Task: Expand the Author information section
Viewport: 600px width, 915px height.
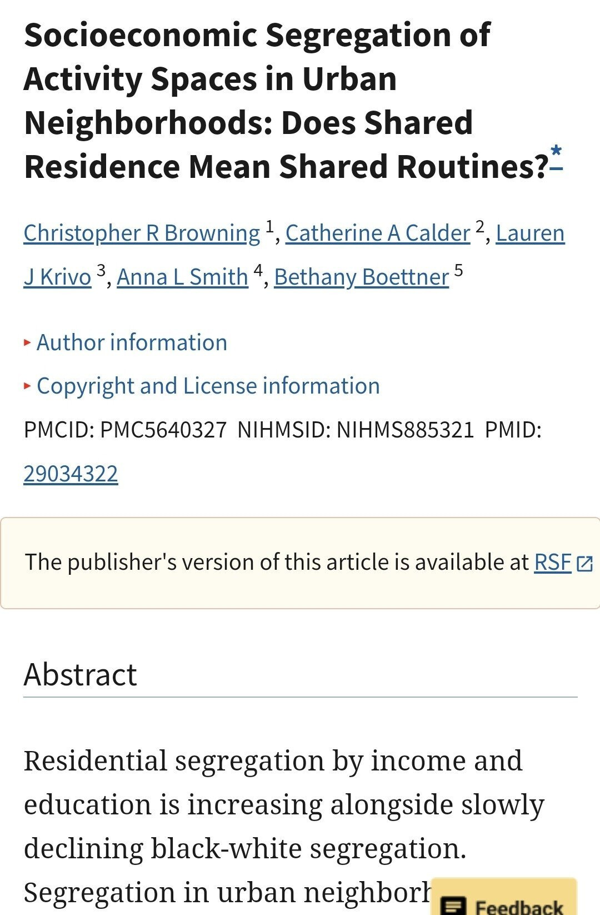Action: click(132, 342)
